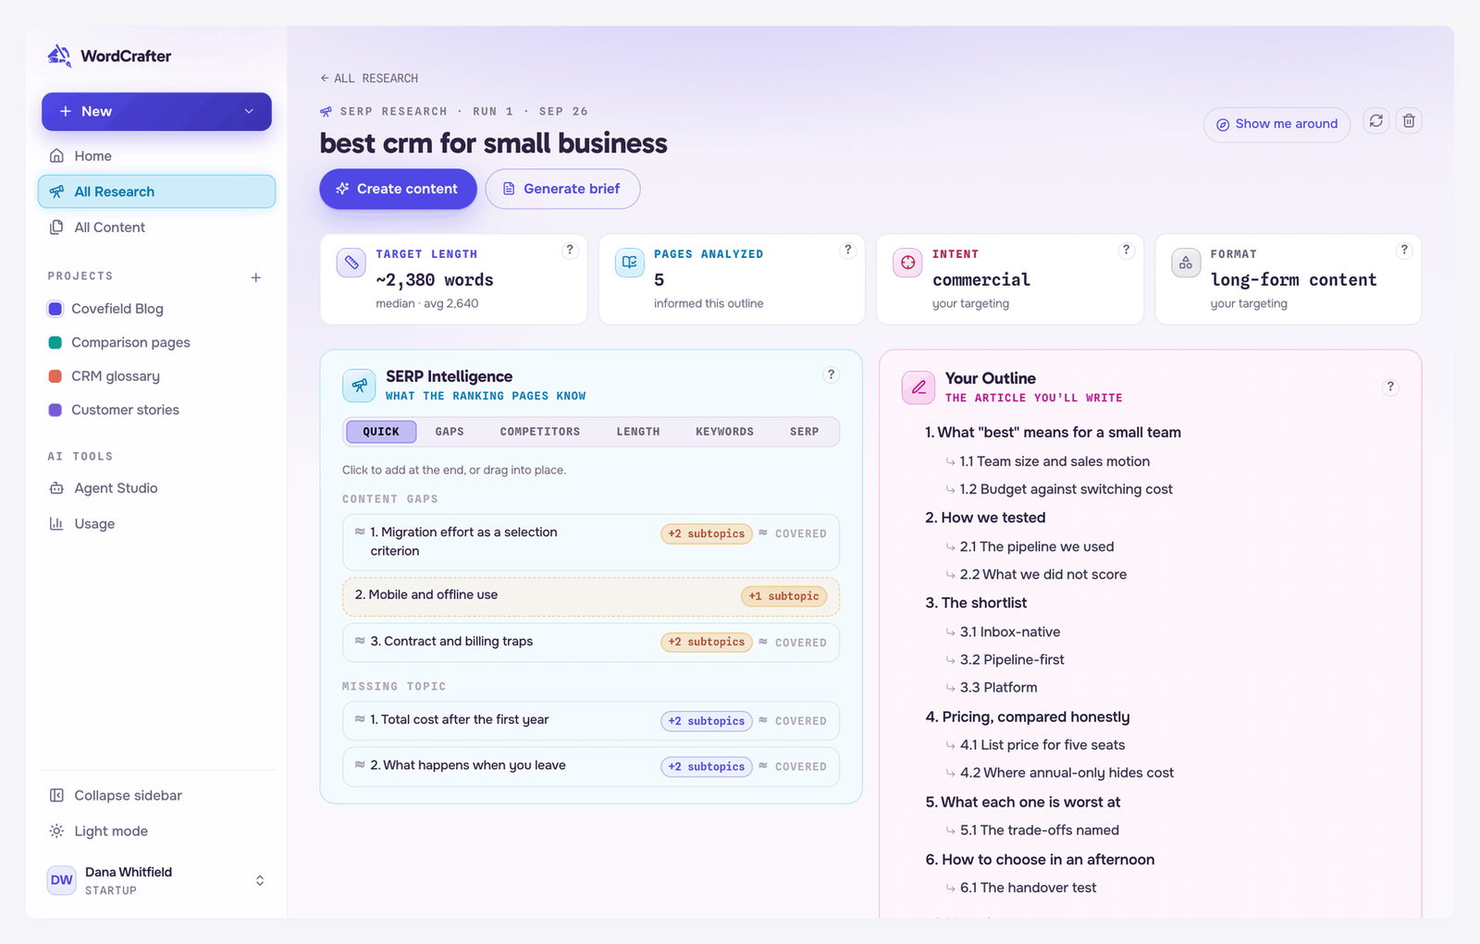Expand the New button dropdown chevron
Image resolution: width=1480 pixels, height=944 pixels.
[249, 112]
